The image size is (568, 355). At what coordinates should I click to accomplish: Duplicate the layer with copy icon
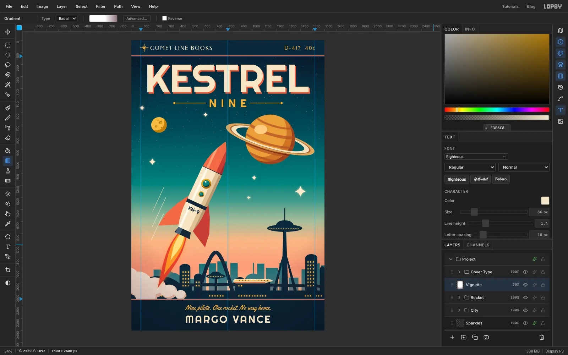click(475, 337)
